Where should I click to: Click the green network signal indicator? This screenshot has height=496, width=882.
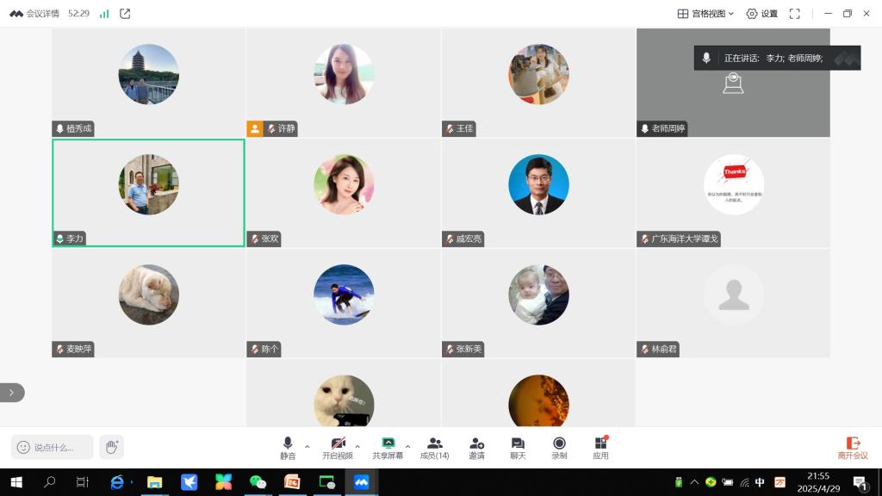point(104,14)
